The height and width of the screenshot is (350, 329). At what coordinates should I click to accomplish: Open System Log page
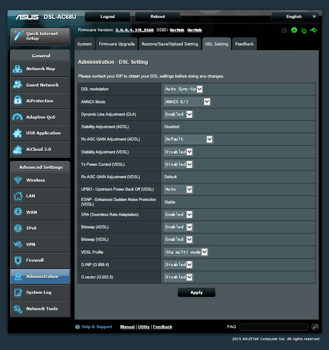tap(40, 293)
